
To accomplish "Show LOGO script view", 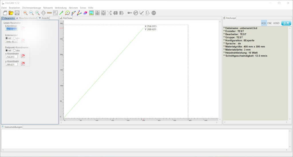I will point(276,23).
